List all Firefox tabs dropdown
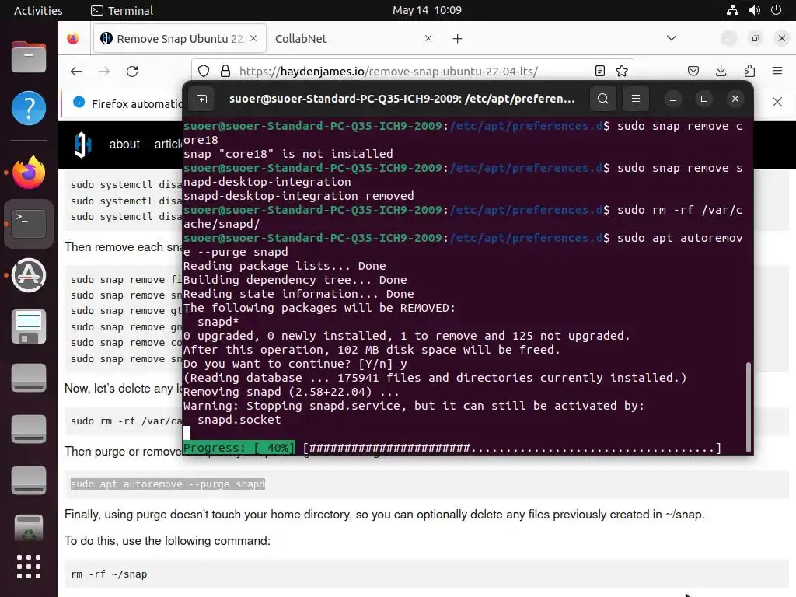The height and width of the screenshot is (597, 796). 672,39
